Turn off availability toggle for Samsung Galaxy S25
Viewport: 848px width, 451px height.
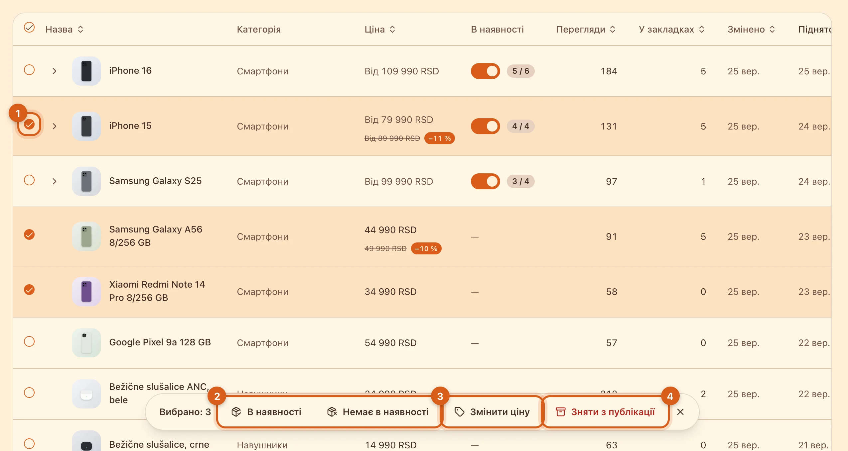485,181
